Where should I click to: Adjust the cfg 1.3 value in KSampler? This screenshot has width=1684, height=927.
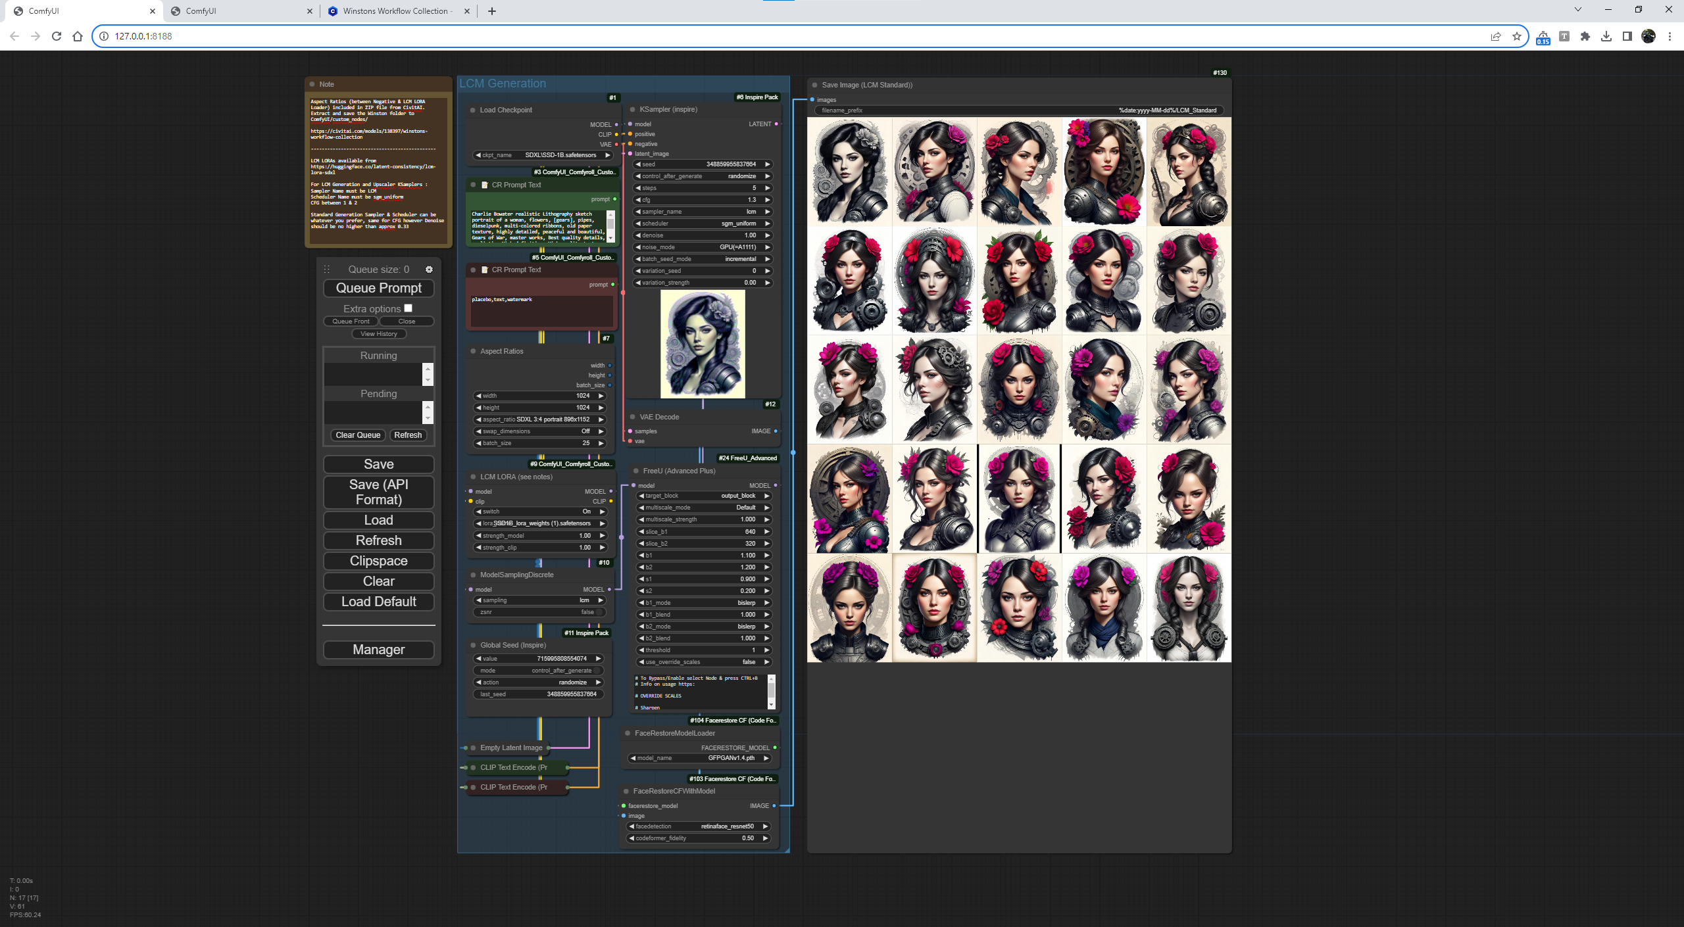tap(703, 200)
